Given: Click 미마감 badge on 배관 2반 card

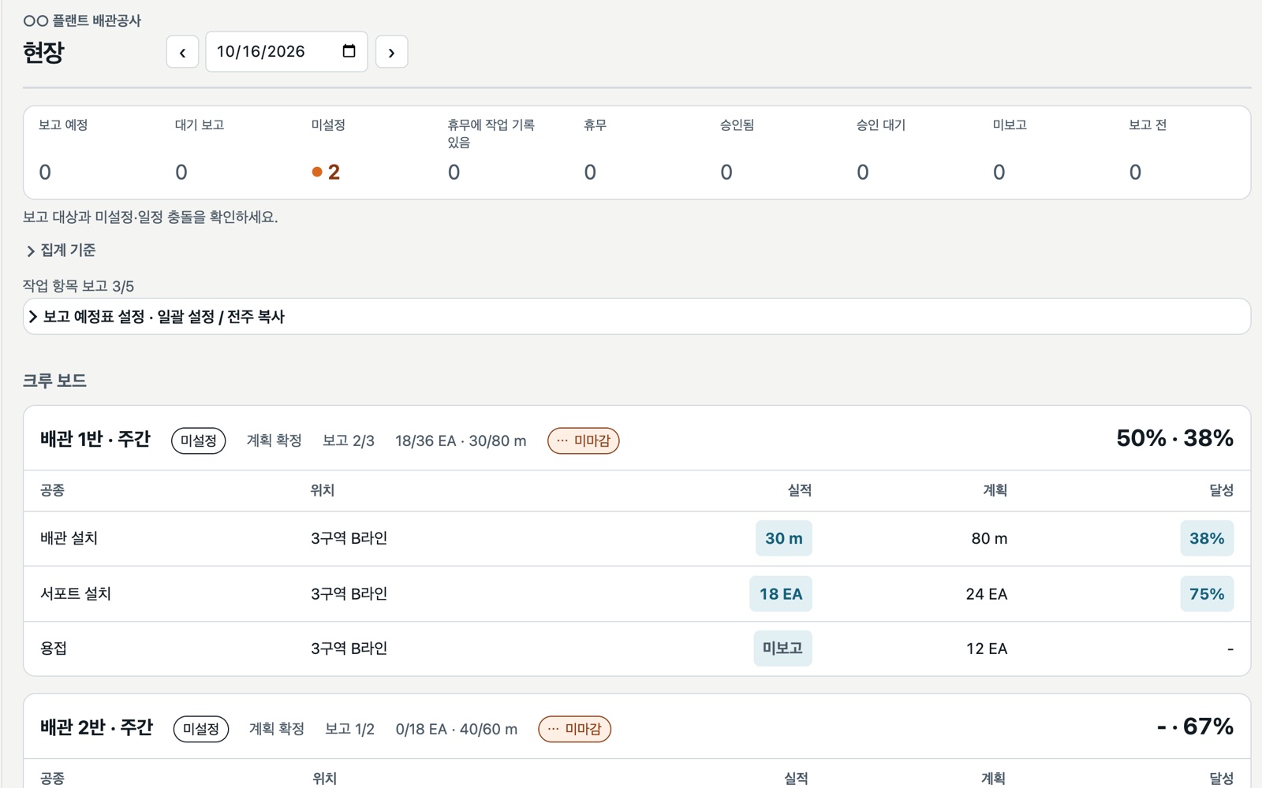Looking at the screenshot, I should [x=575, y=729].
